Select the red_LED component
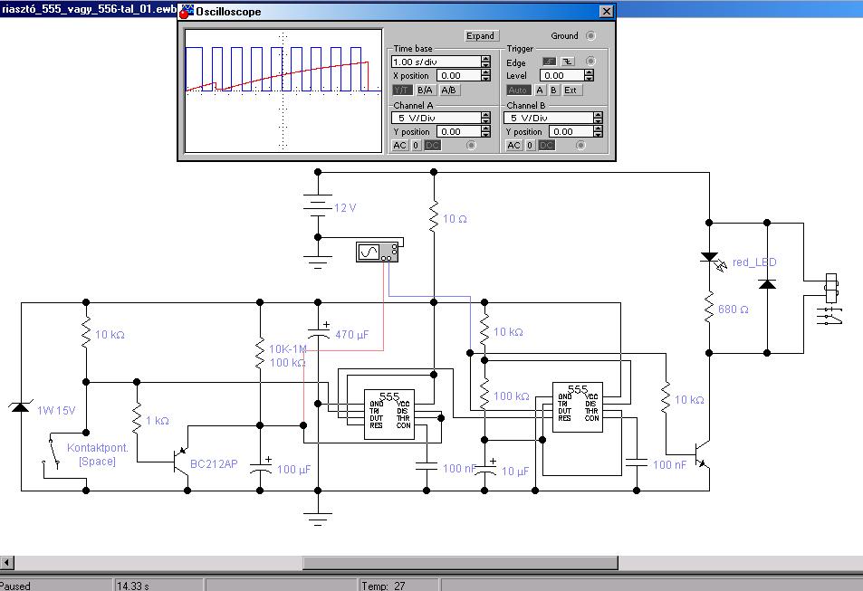The image size is (863, 591). [712, 261]
